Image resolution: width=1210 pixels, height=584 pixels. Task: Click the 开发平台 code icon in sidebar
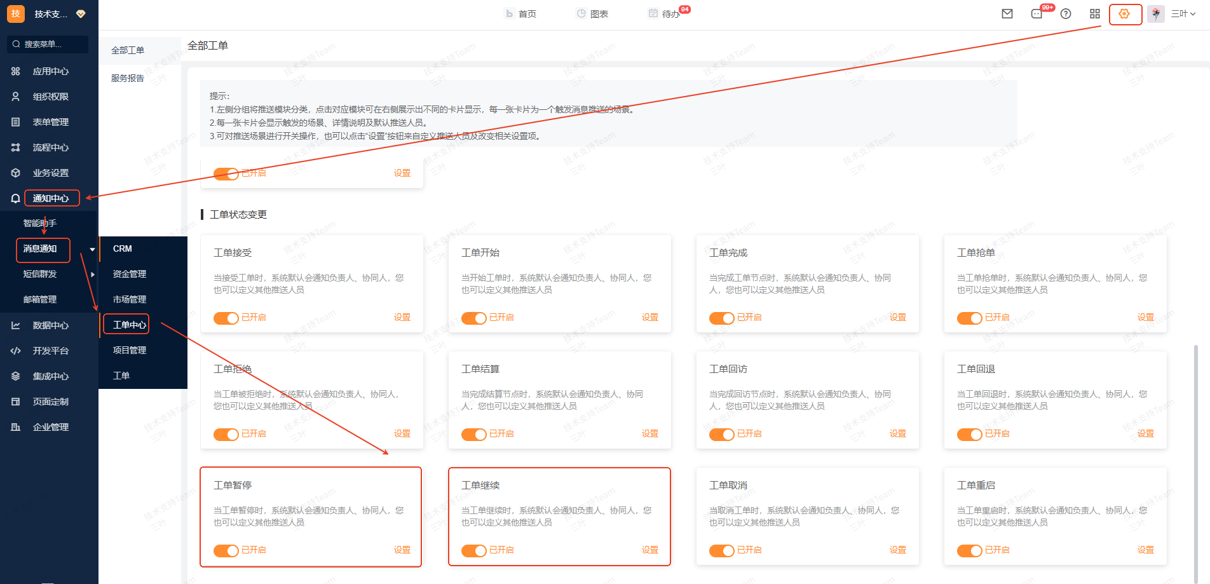[x=16, y=351]
